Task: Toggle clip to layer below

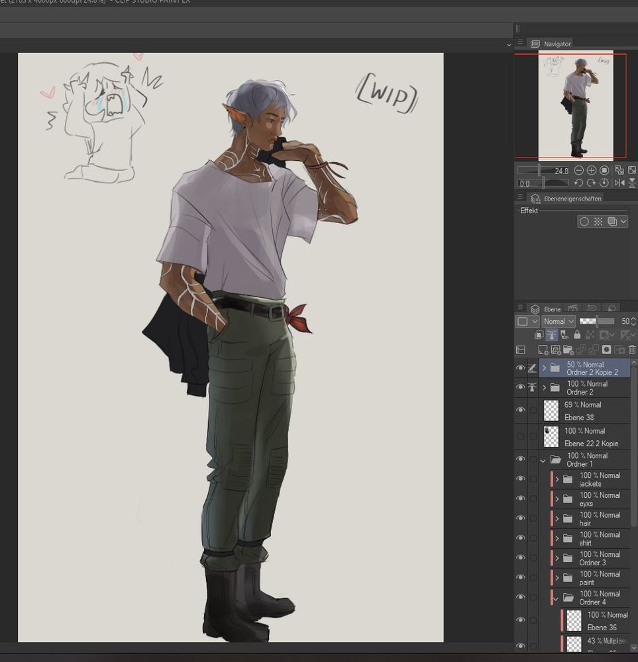Action: [x=539, y=335]
